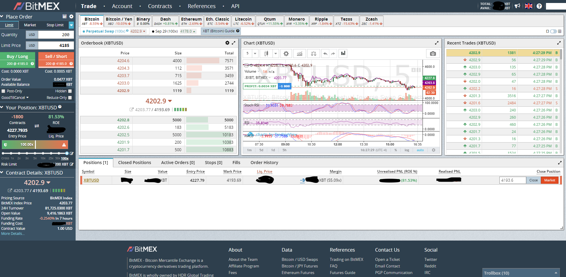Image resolution: width=566 pixels, height=277 pixels.
Task: Click the Limit Price input field
Action: (x=56, y=45)
